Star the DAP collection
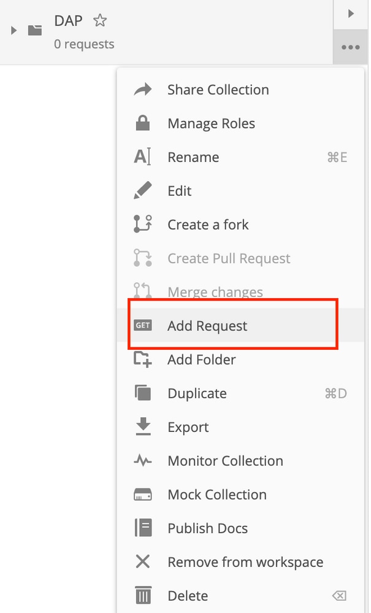Viewport: 371px width, 613px height. (x=100, y=20)
